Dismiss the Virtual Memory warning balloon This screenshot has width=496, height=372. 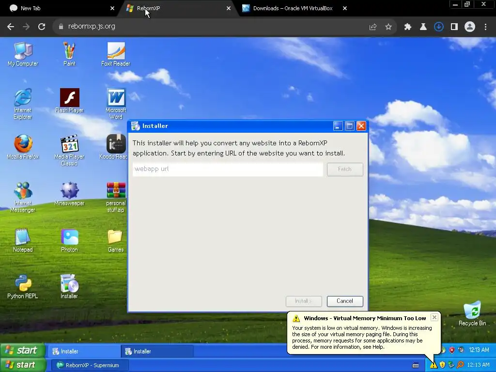434,317
